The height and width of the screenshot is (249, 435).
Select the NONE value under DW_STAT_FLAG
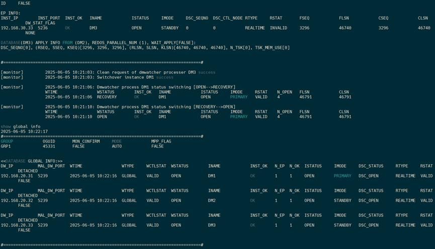pyautogui.click(x=30, y=33)
